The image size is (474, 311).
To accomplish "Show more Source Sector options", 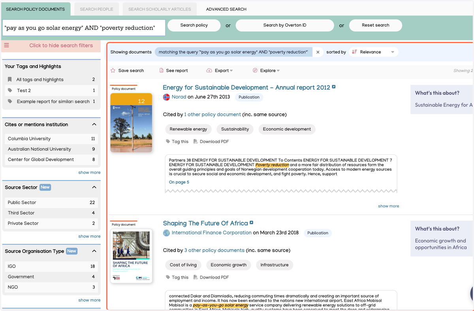I will pos(89,236).
